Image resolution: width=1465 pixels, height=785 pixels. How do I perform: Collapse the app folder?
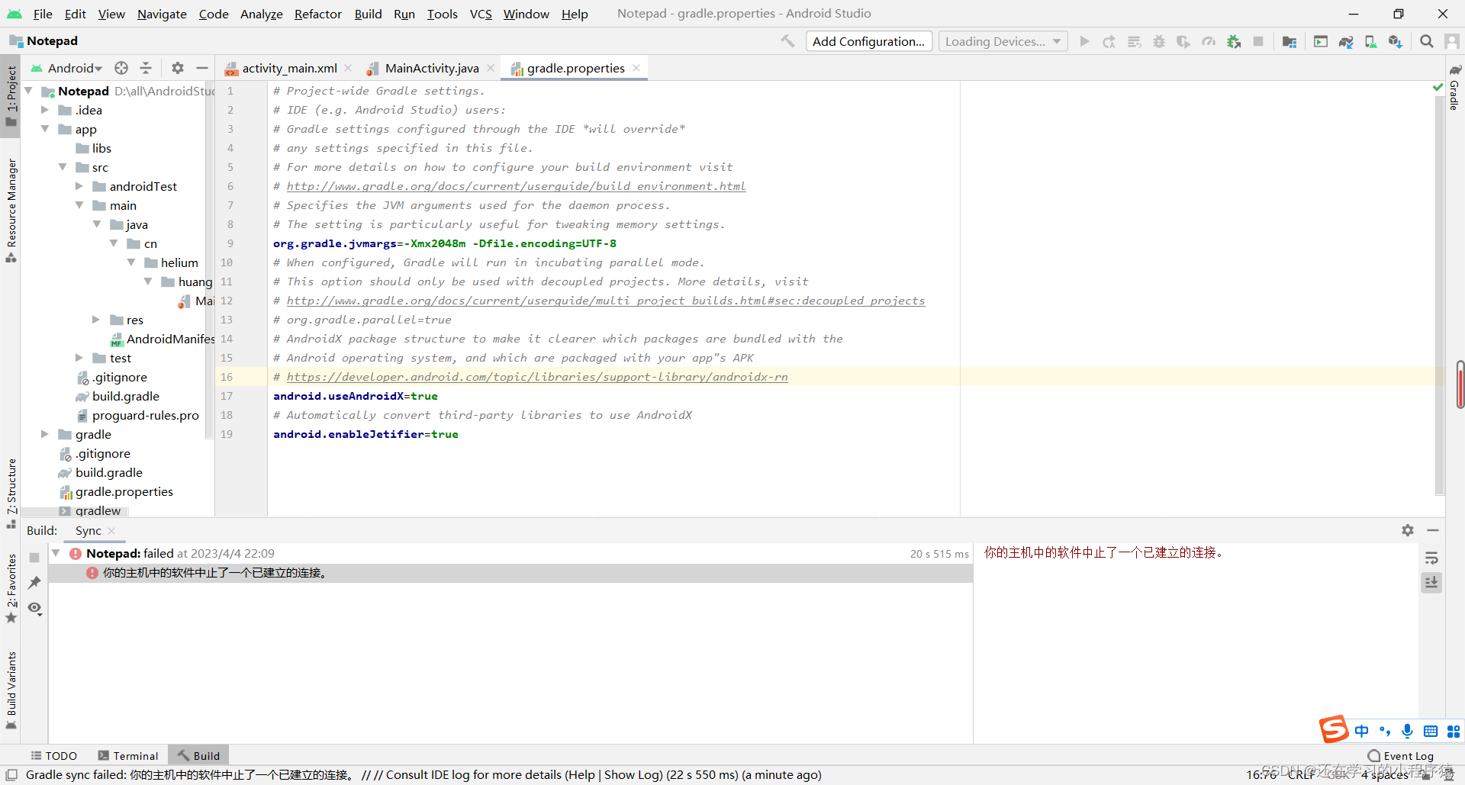pyautogui.click(x=45, y=129)
